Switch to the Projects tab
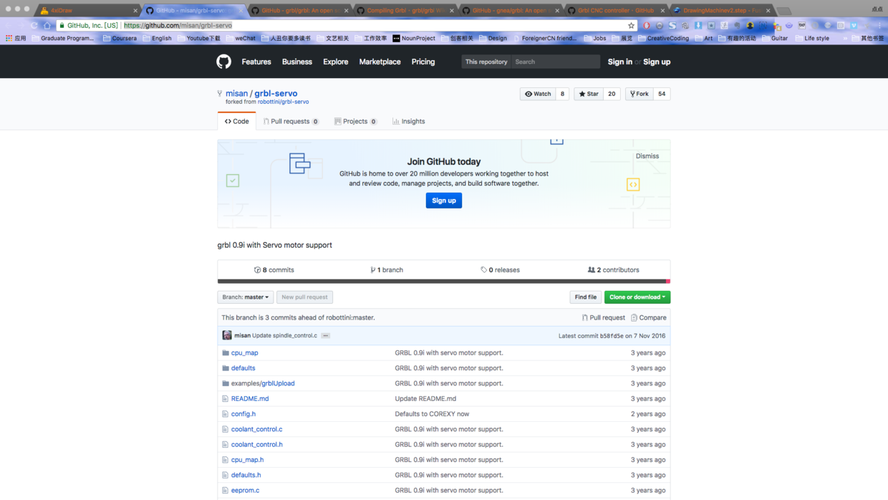 355,121
